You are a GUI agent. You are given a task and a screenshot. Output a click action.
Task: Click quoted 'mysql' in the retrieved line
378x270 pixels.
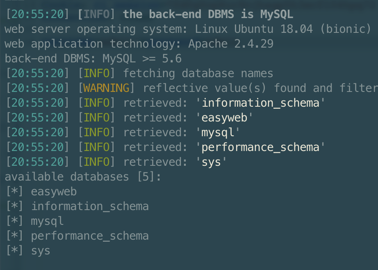(218, 133)
